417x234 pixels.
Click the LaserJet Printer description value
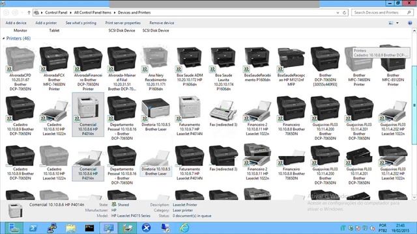[x=185, y=205]
